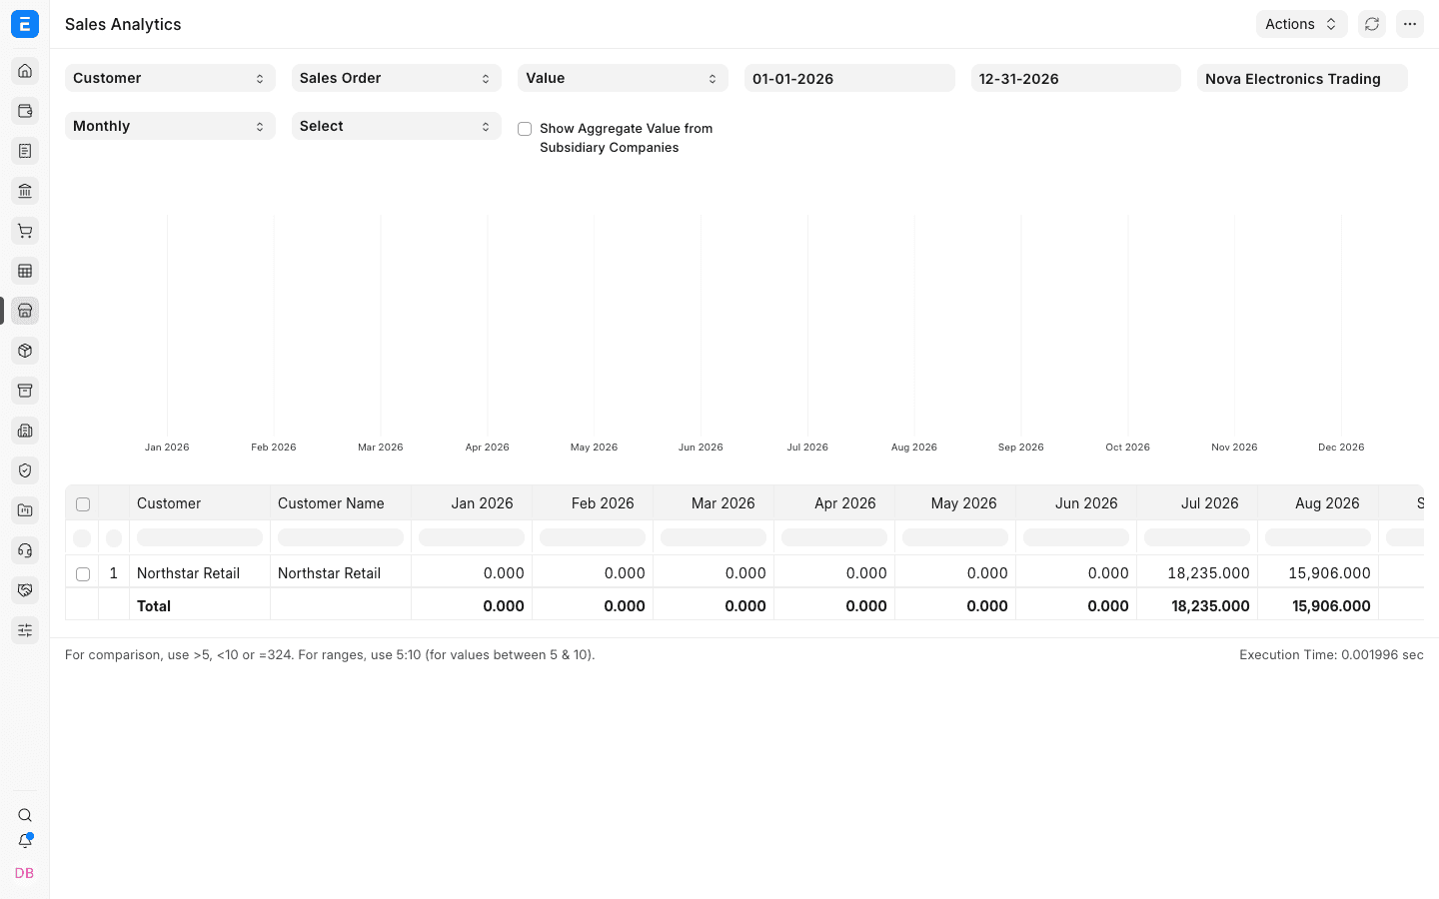
Task: Open the projects folder icon in sidebar
Action: 25,510
